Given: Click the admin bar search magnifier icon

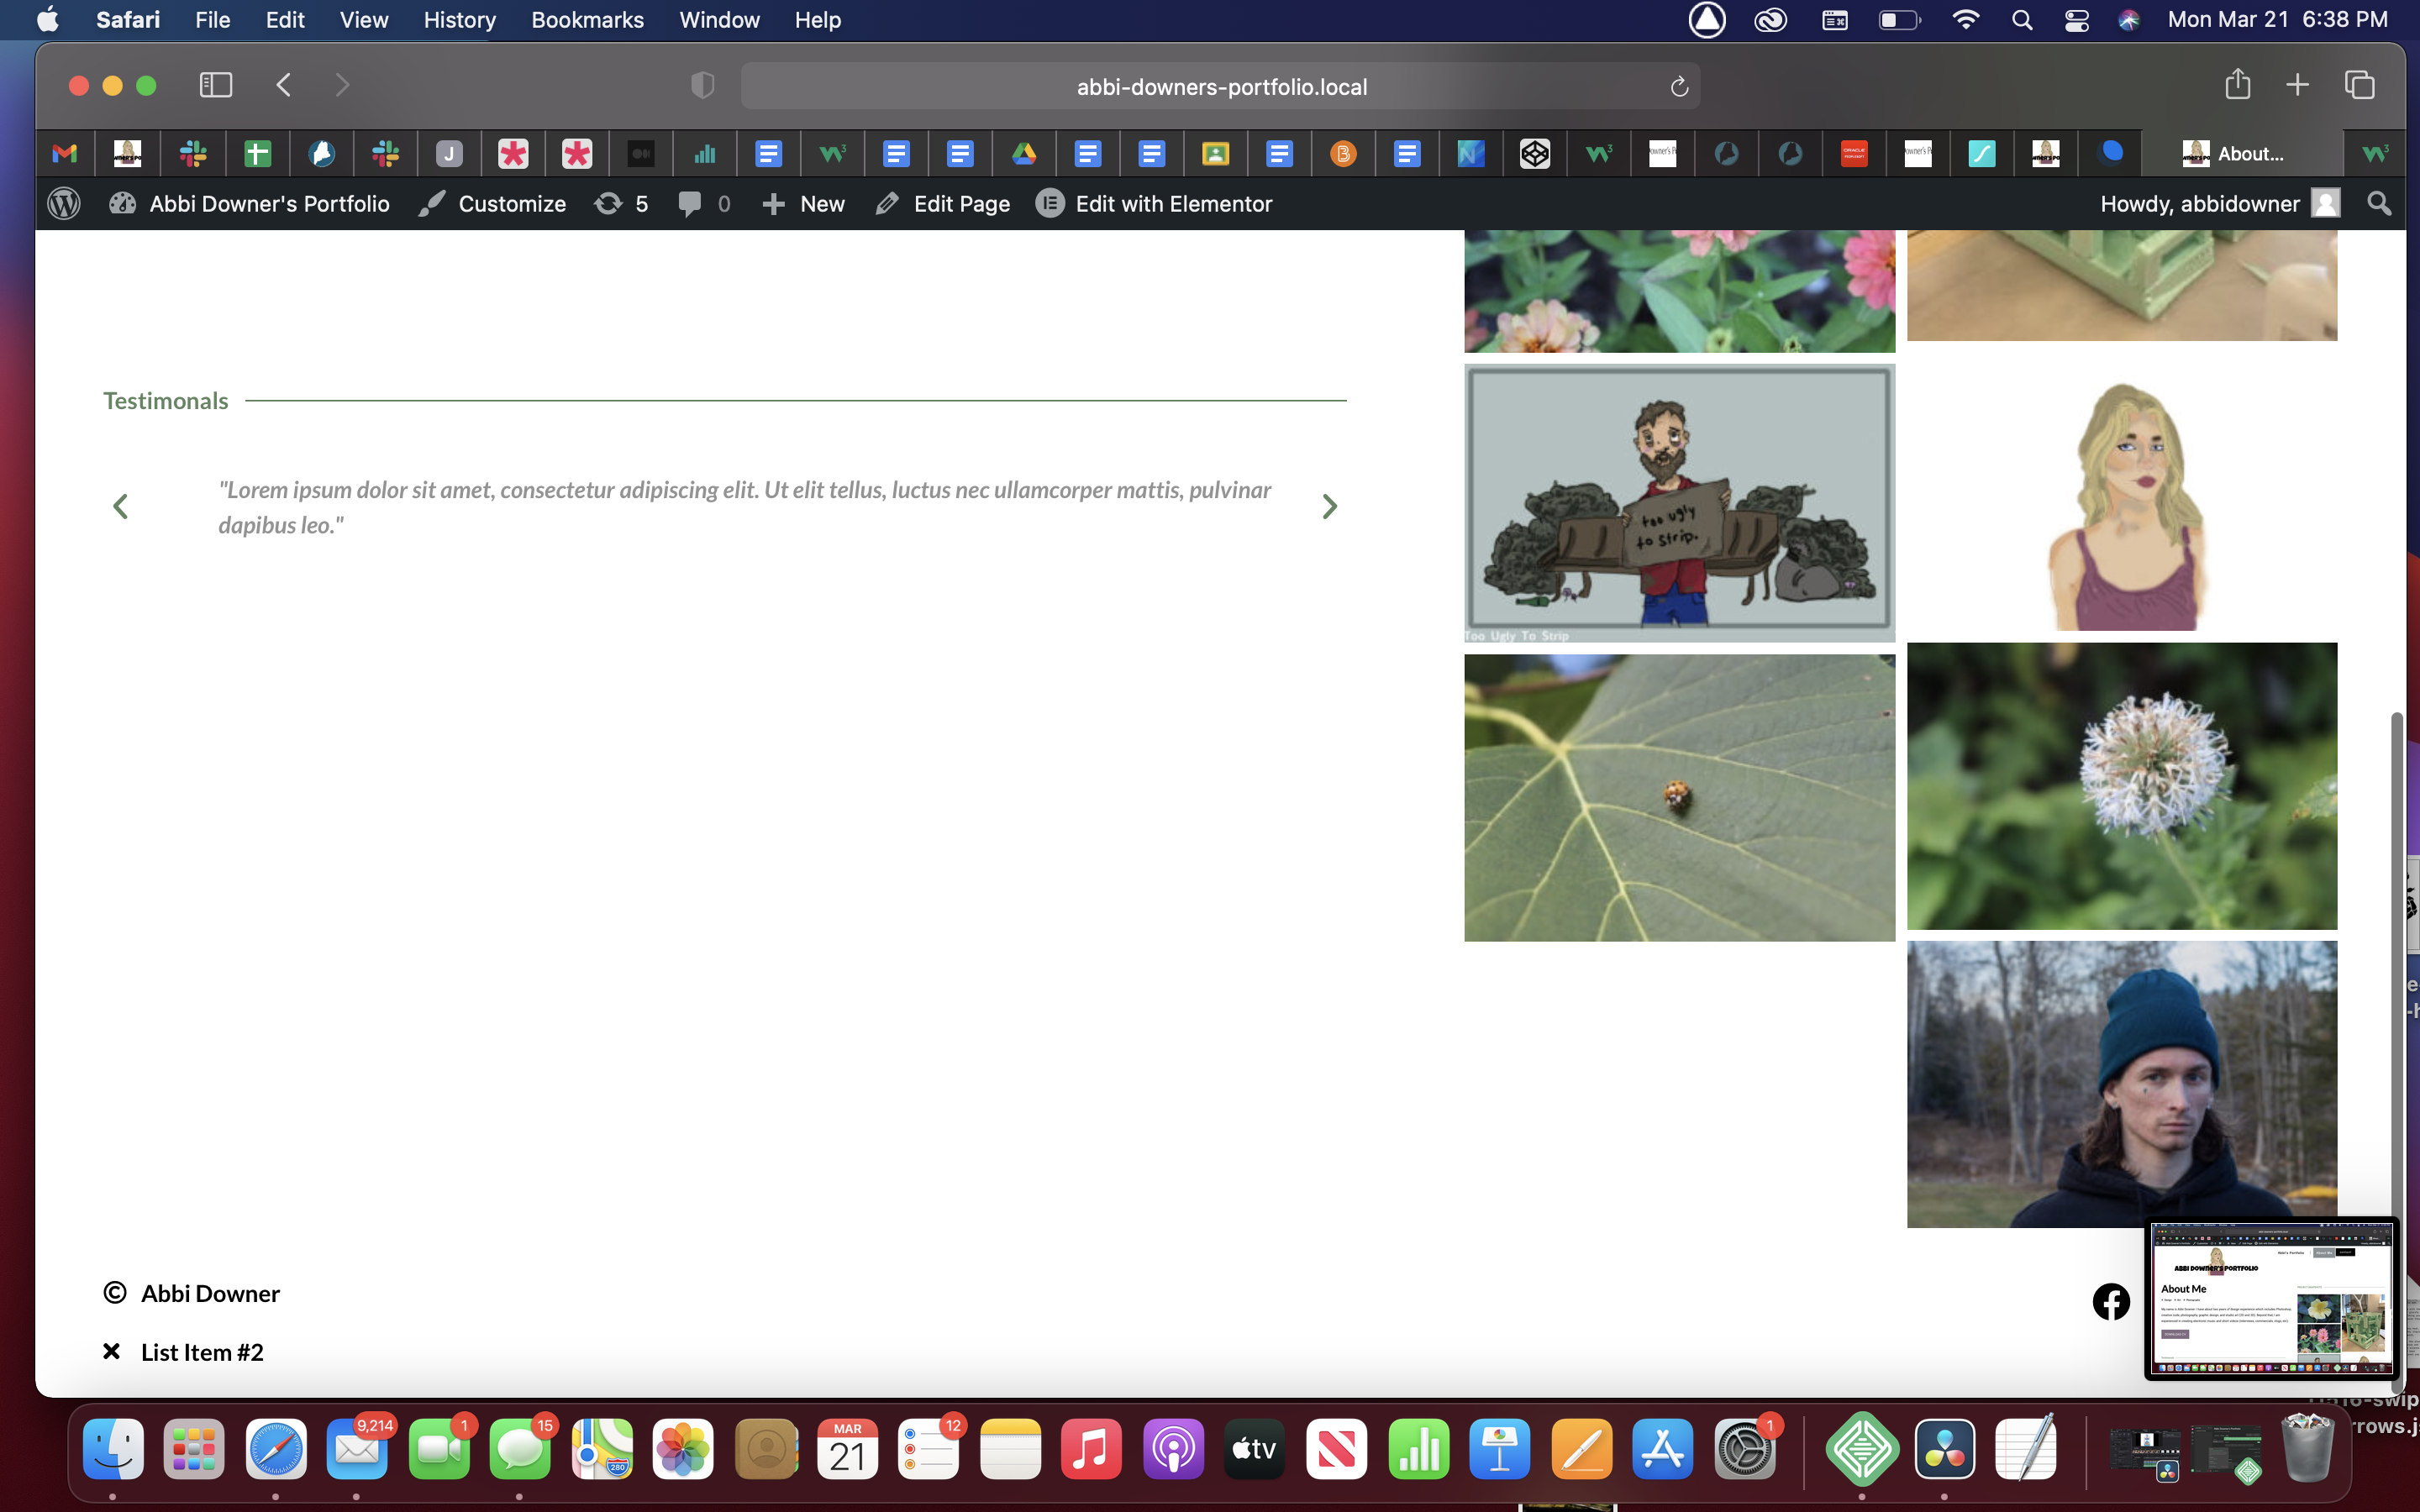Looking at the screenshot, I should coord(2379,204).
